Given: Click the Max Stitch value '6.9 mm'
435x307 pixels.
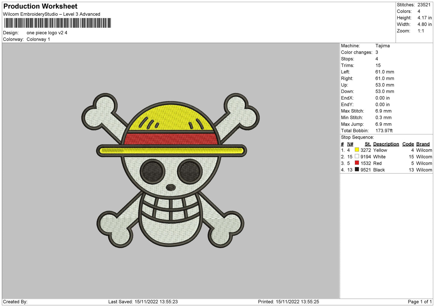Looking at the screenshot, I should pyautogui.click(x=384, y=111).
